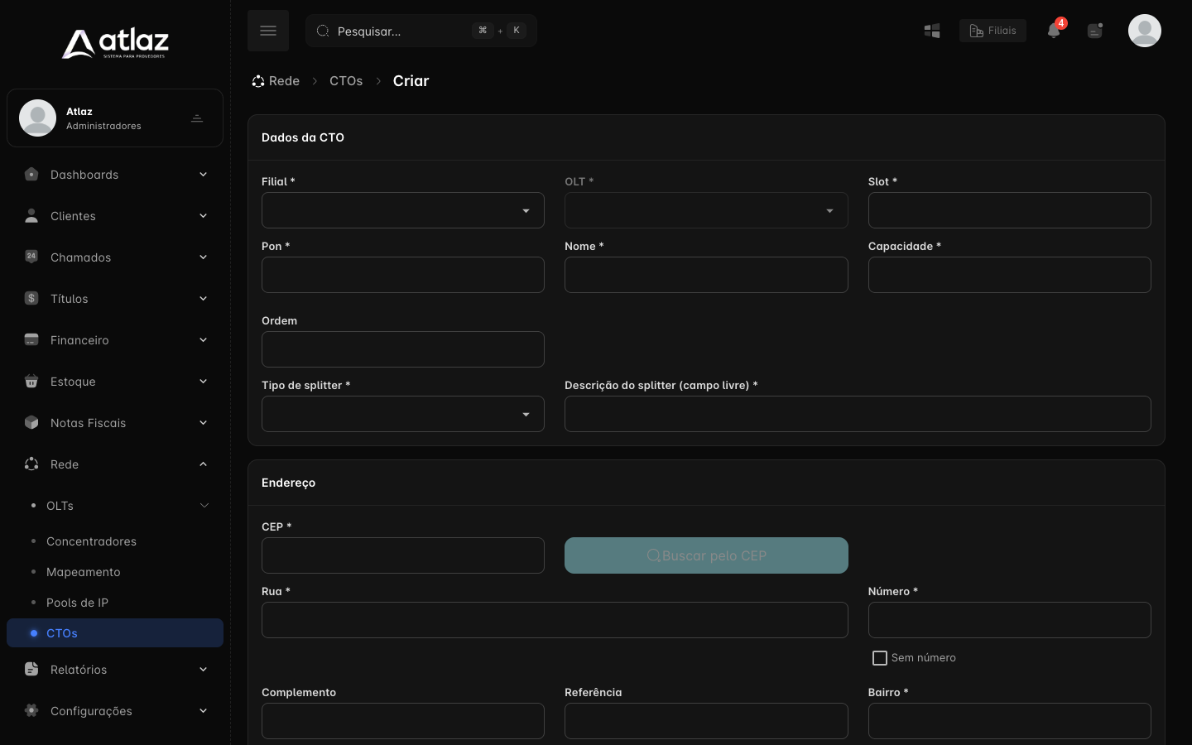Click the dashboard grid icon in header
1192x745 pixels.
932,31
